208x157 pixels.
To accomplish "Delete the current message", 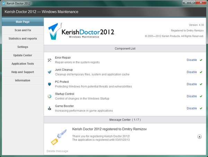I will click(57, 151).
